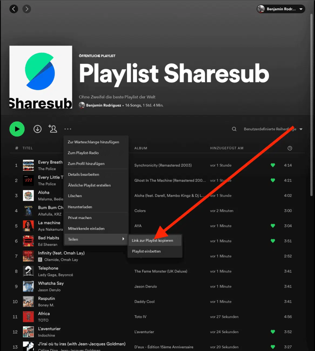Toggle the heart on the 4:21 track

click(x=273, y=180)
